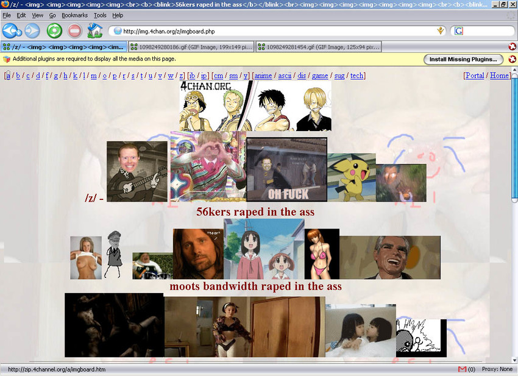Open the Home page house icon
The width and height of the screenshot is (518, 376).
click(95, 30)
